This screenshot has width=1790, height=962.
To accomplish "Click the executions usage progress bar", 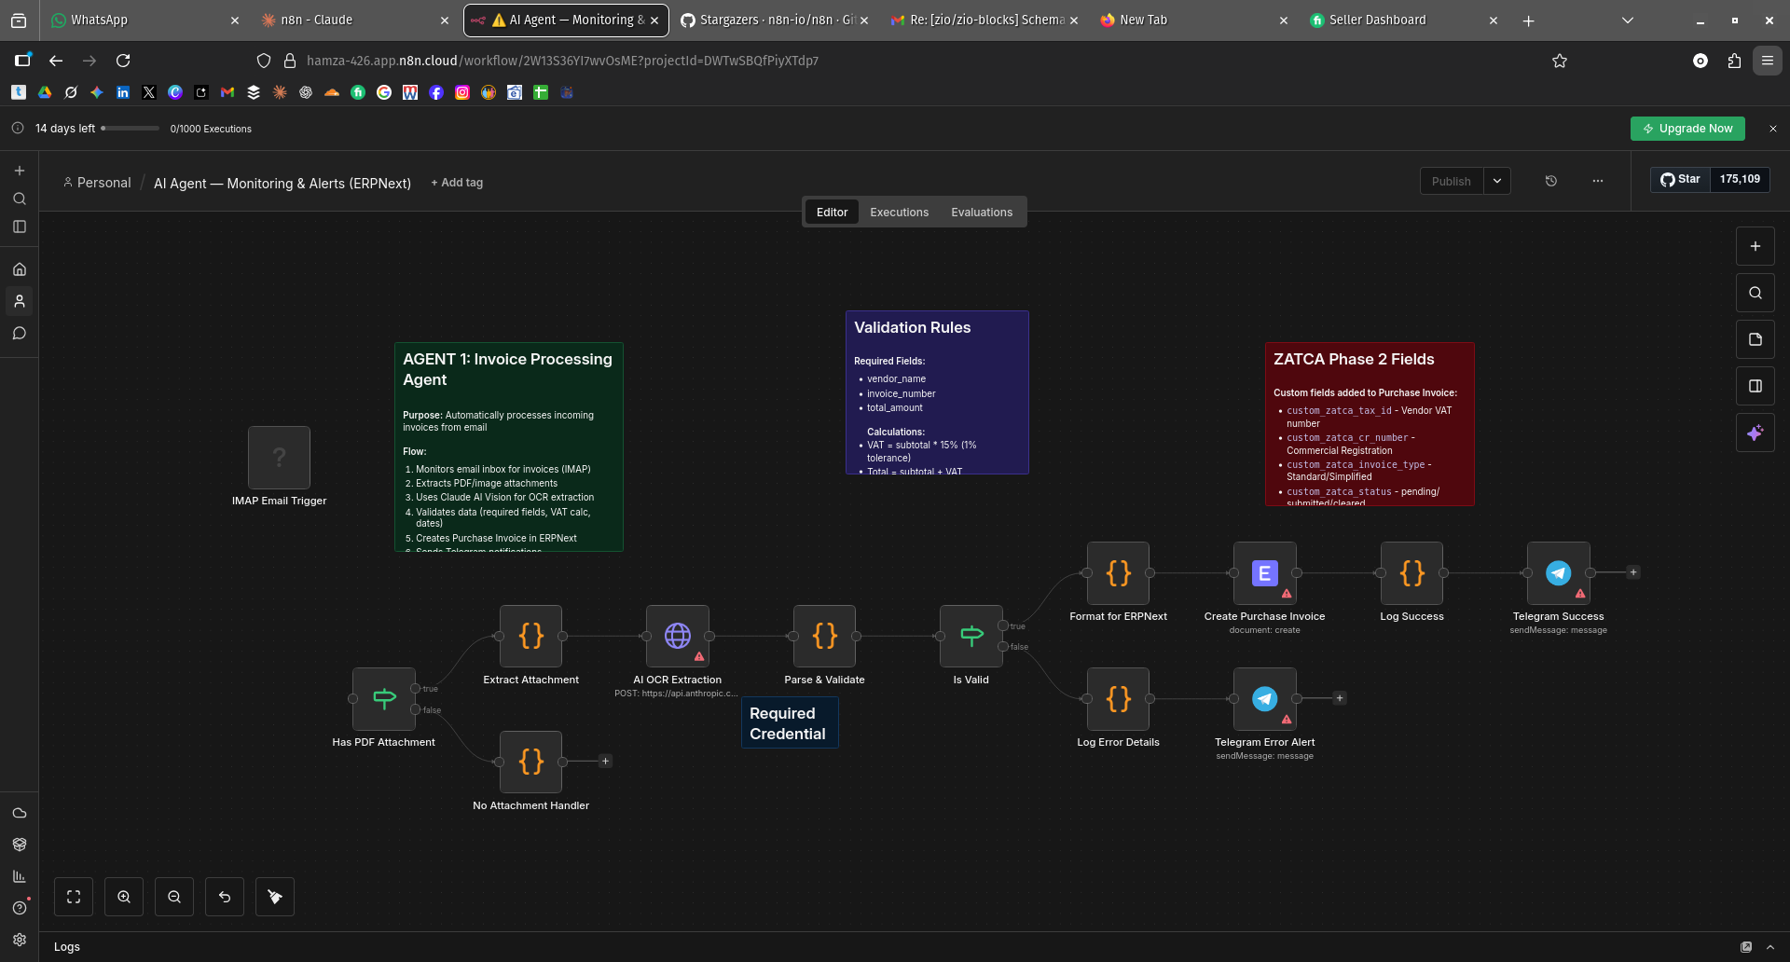I will (x=131, y=129).
